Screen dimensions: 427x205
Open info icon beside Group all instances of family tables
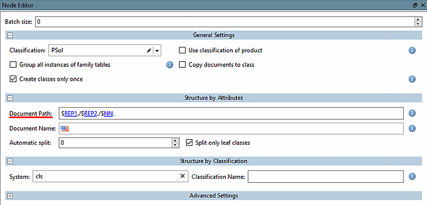[x=170, y=65]
